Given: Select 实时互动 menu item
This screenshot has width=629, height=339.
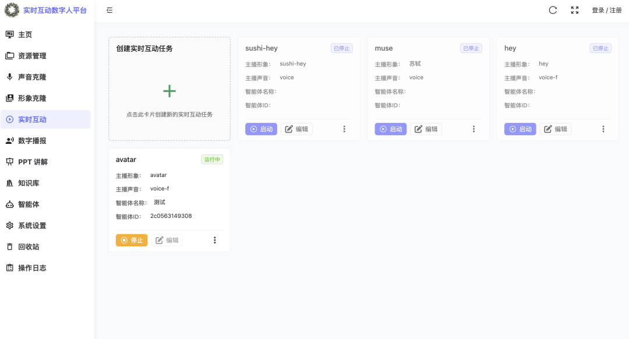Looking at the screenshot, I should [x=46, y=119].
